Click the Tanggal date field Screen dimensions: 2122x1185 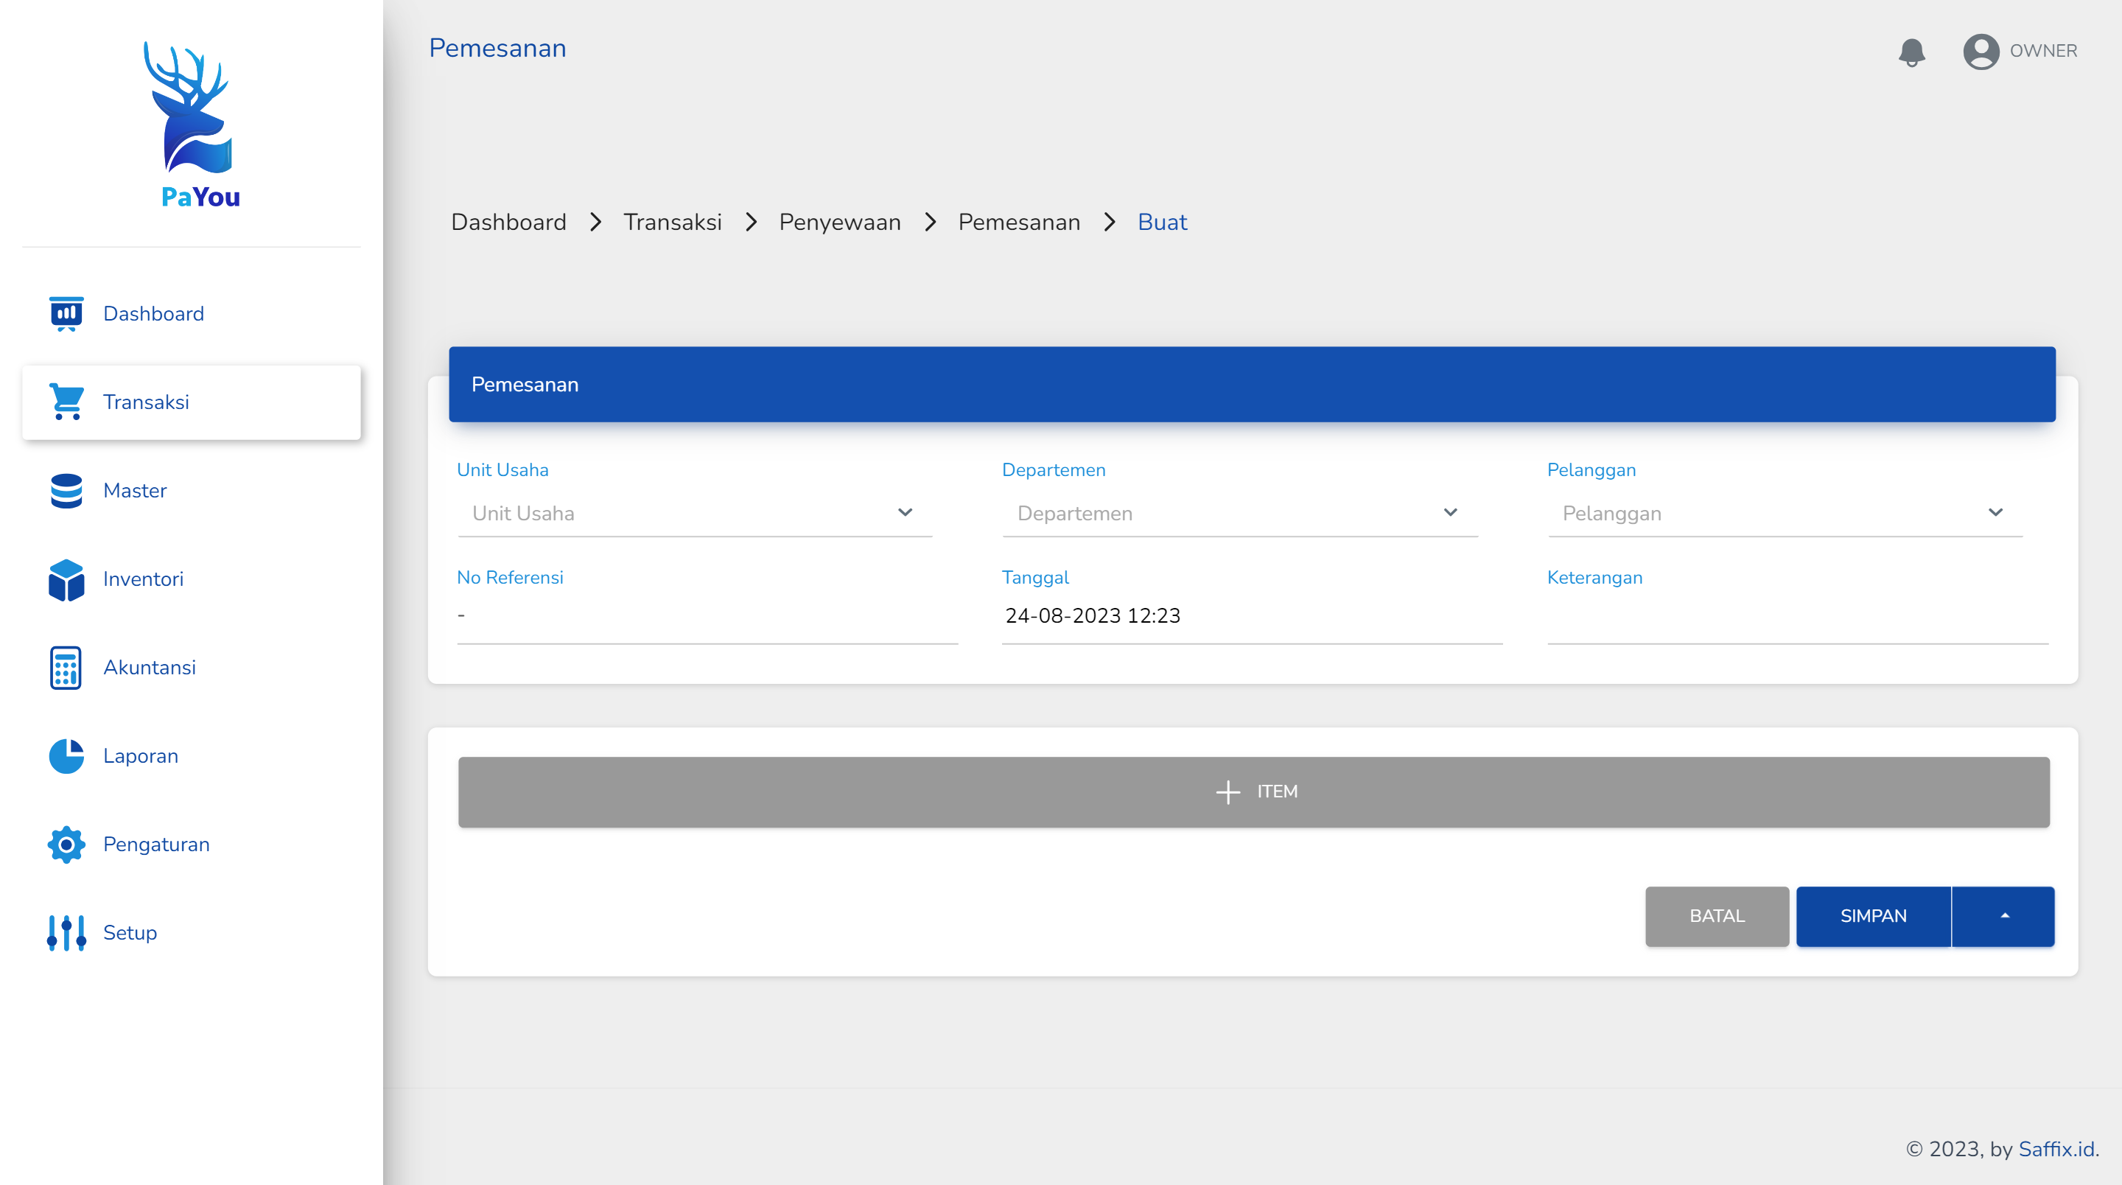pos(1252,618)
